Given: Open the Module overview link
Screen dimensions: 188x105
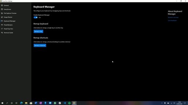Looking at the screenshot, I should coord(173,17).
